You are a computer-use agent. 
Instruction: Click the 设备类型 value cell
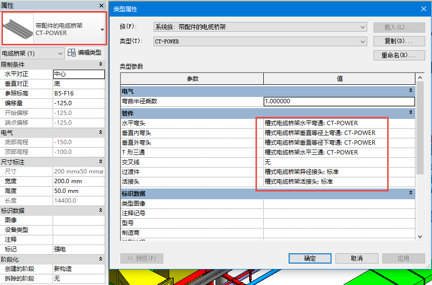tap(79, 230)
